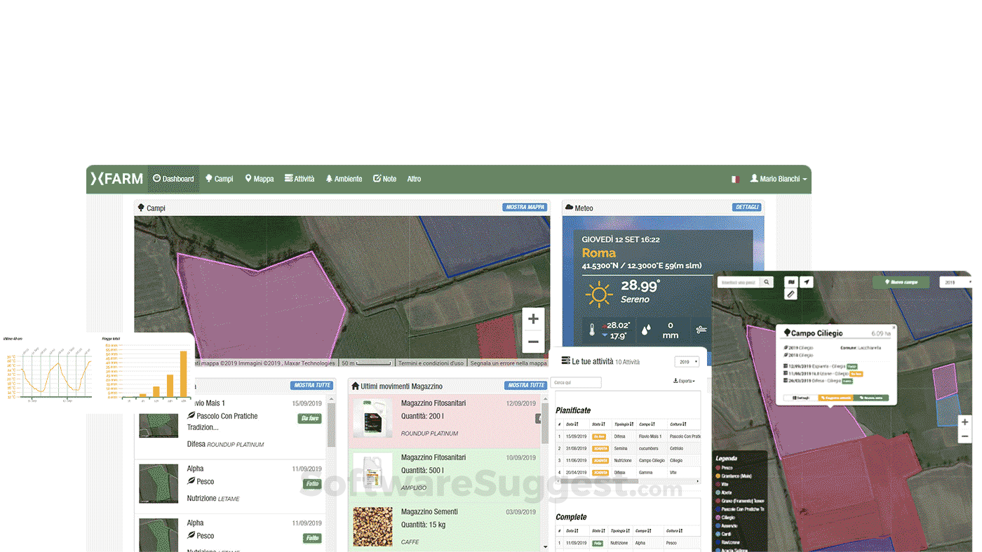Click the Cerca qui search field
Viewport: 982px width, 552px height.
[576, 383]
